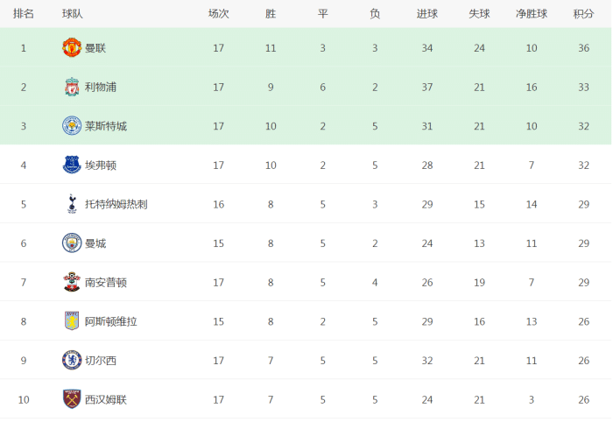Open the 利物浦 team link
Screen dimensions: 613x422
click(101, 87)
